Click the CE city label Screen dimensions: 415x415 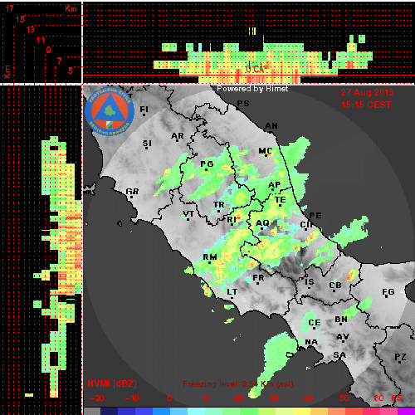point(315,323)
